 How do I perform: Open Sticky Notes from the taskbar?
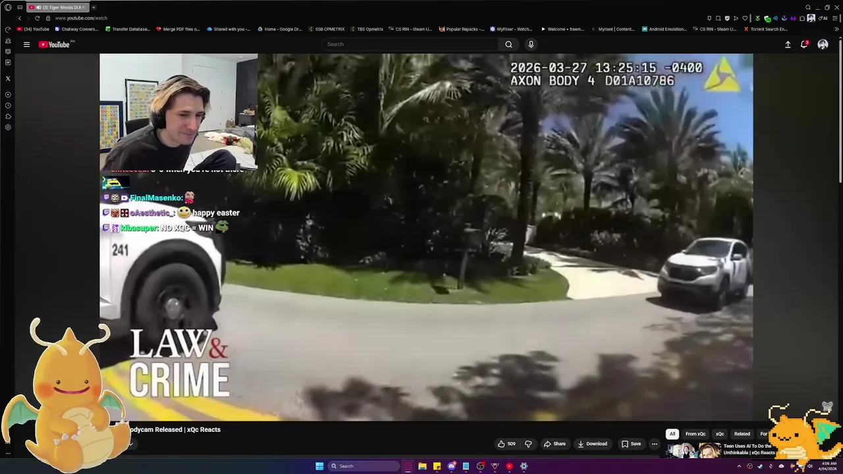pos(437,466)
